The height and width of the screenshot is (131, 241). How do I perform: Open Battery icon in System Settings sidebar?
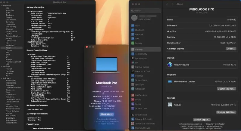click(x=133, y=43)
